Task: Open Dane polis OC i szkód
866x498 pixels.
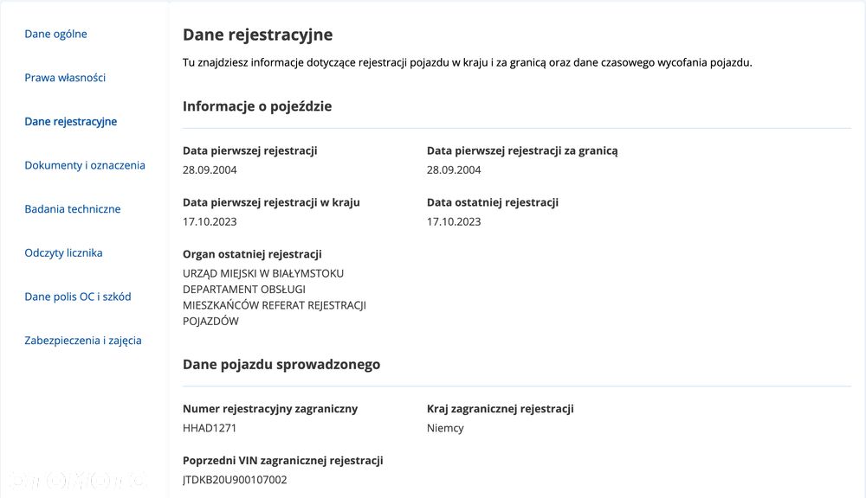Action: click(x=78, y=297)
